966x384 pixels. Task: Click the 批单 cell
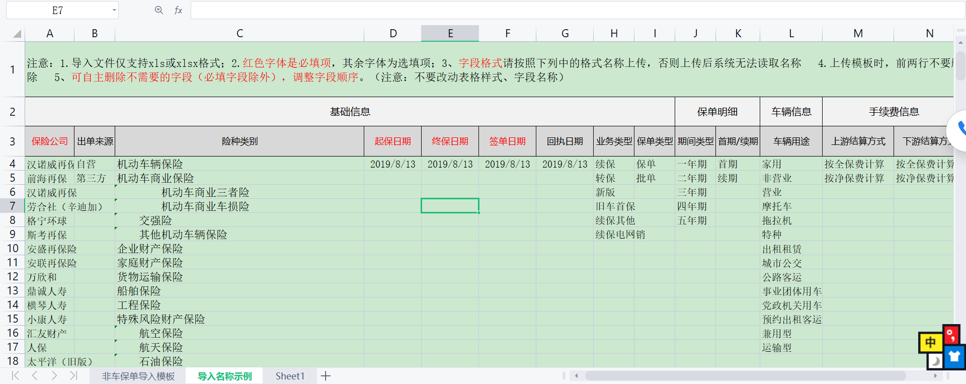point(655,178)
